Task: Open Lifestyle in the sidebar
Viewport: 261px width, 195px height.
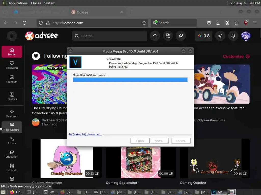Action: 12,168
